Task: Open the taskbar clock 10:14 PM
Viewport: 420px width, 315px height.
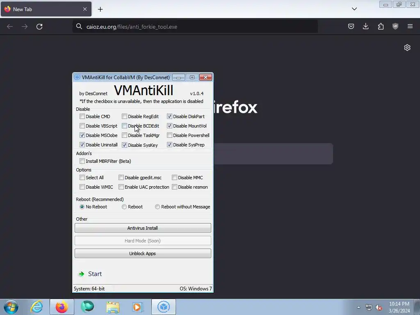Action: 399,307
